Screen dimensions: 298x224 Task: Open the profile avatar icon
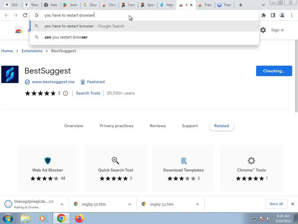point(282,15)
